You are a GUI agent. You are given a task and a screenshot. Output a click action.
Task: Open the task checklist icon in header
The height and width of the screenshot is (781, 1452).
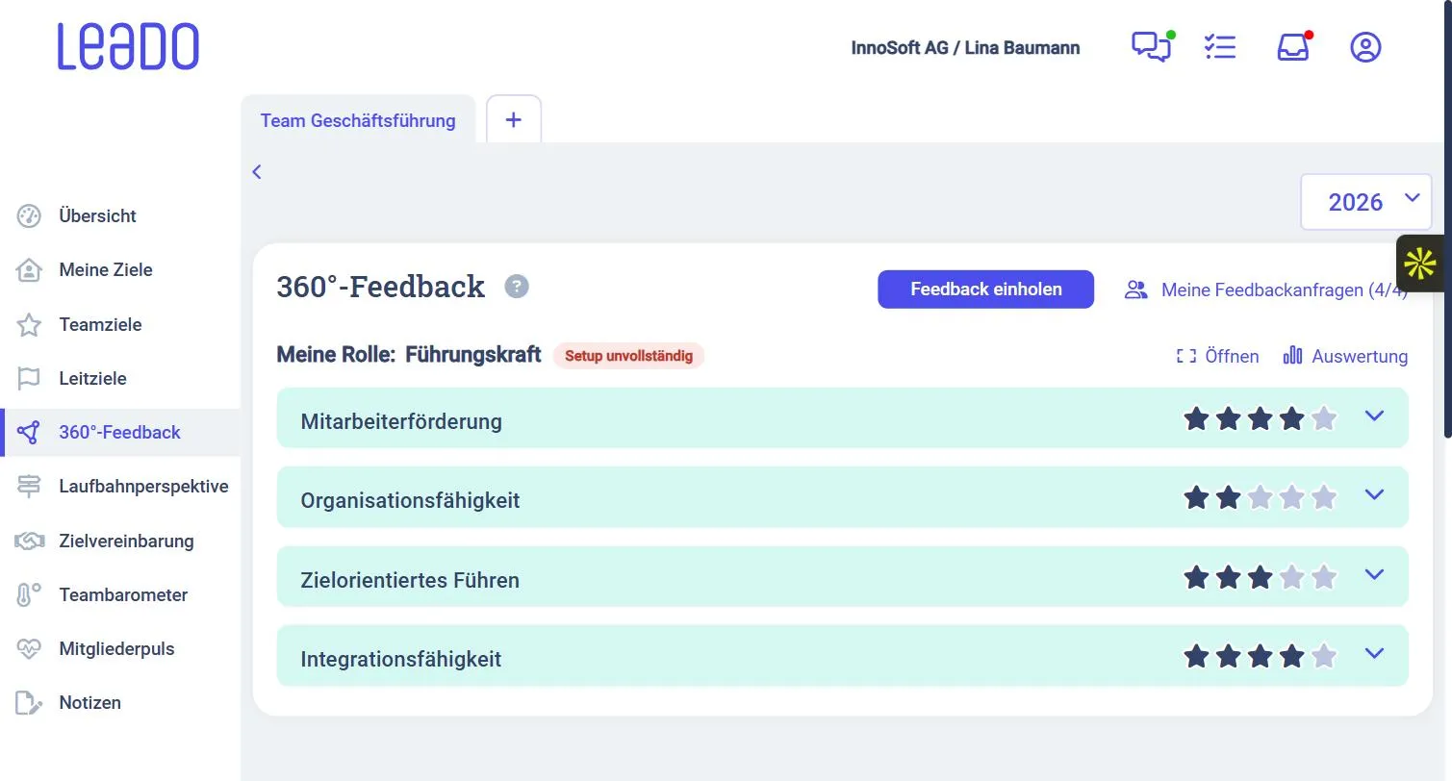coord(1220,46)
